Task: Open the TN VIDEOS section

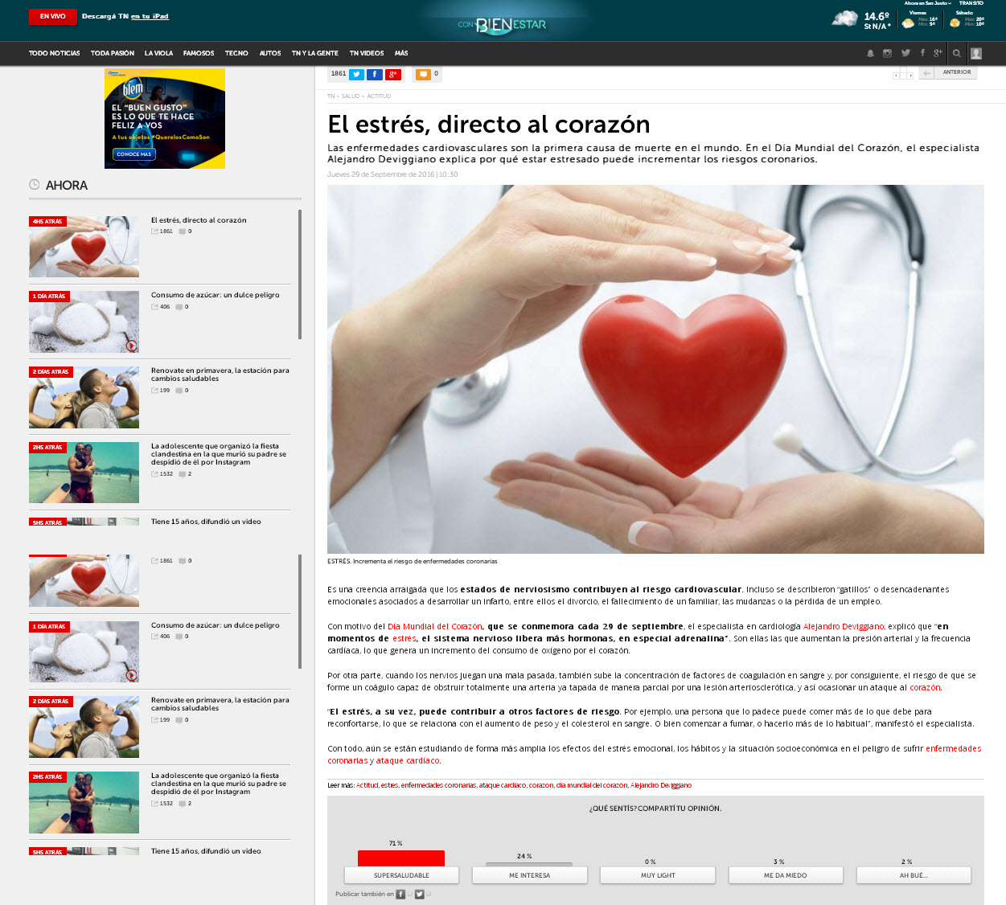Action: (367, 54)
